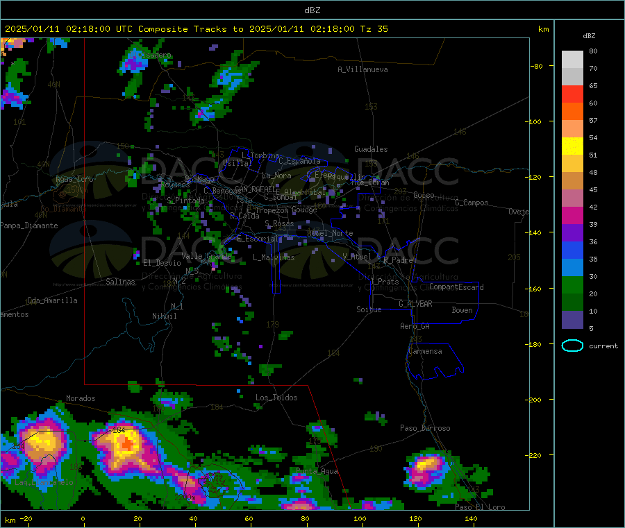Click the '100' tick on the horizontal axis
625x528 pixels.
pyautogui.click(x=360, y=518)
